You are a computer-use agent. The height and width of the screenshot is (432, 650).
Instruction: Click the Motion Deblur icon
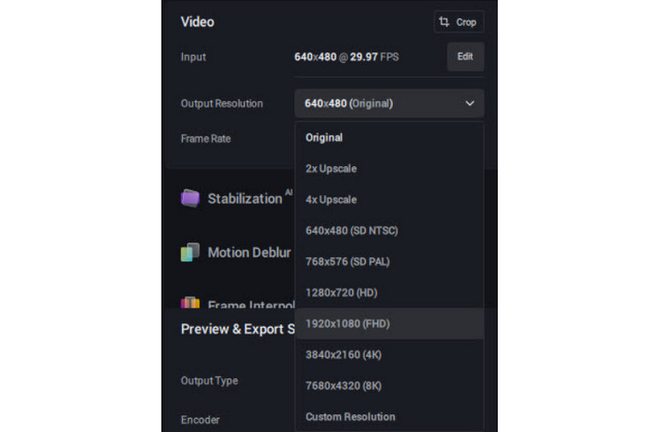[x=190, y=252]
